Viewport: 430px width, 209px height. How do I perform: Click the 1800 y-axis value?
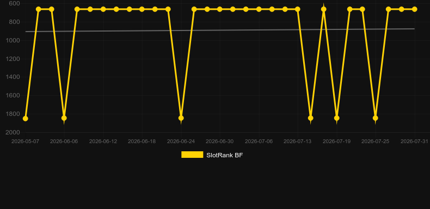(x=13, y=114)
